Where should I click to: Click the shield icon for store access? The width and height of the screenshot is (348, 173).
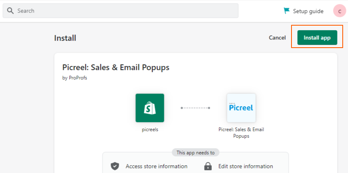tap(115, 166)
